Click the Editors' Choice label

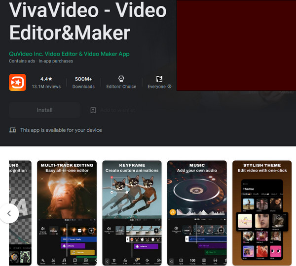(x=121, y=87)
